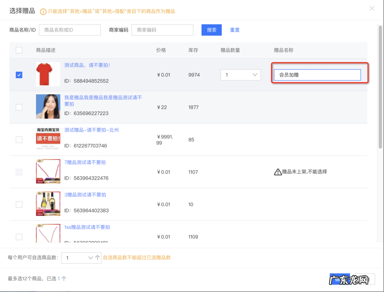Viewport: 384px width, 292px height.
Task: Click the orange info icon beside title
Action: tap(43, 11)
